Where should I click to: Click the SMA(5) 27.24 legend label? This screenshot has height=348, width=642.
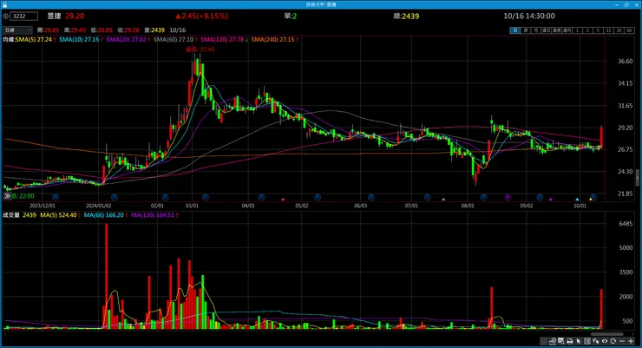34,40
